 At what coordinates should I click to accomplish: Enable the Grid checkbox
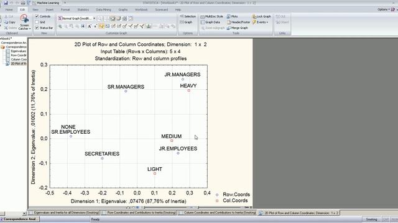37,22
